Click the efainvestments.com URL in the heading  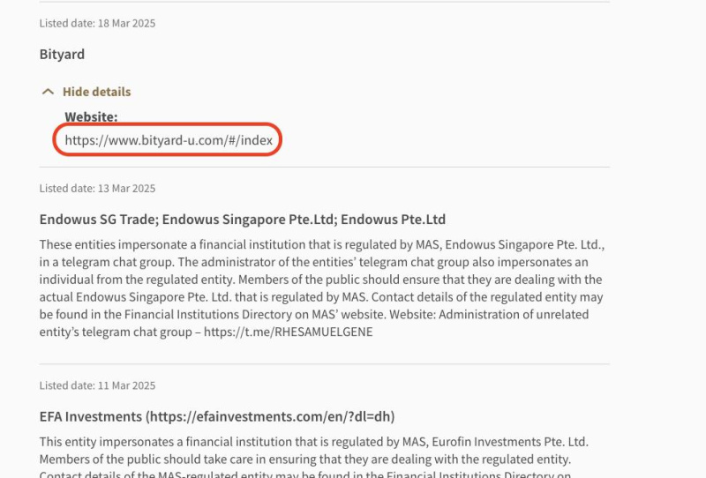(x=270, y=416)
